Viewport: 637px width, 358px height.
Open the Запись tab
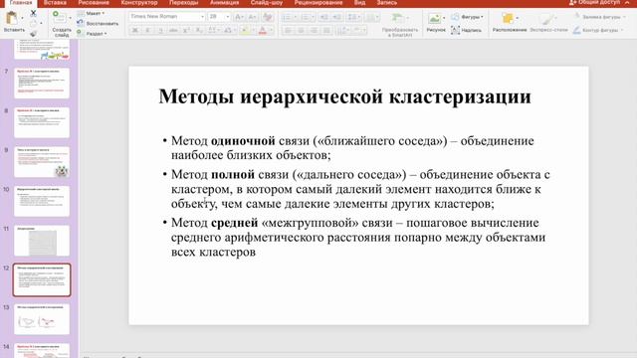tap(387, 3)
